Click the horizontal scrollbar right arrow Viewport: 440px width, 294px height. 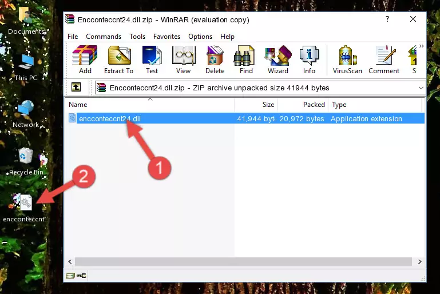point(419,261)
